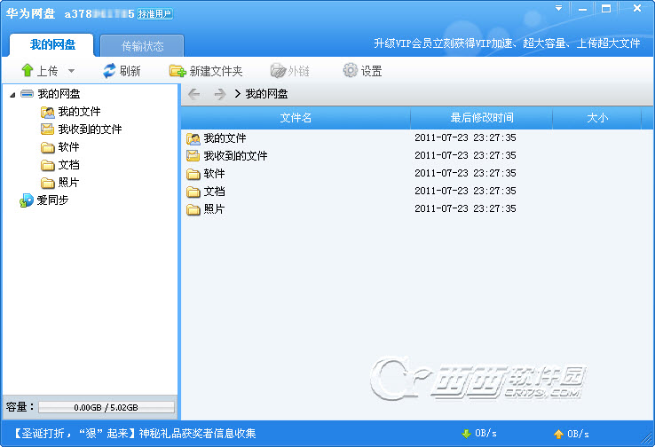
Task: Go forward with the right arrow
Action: 219,94
